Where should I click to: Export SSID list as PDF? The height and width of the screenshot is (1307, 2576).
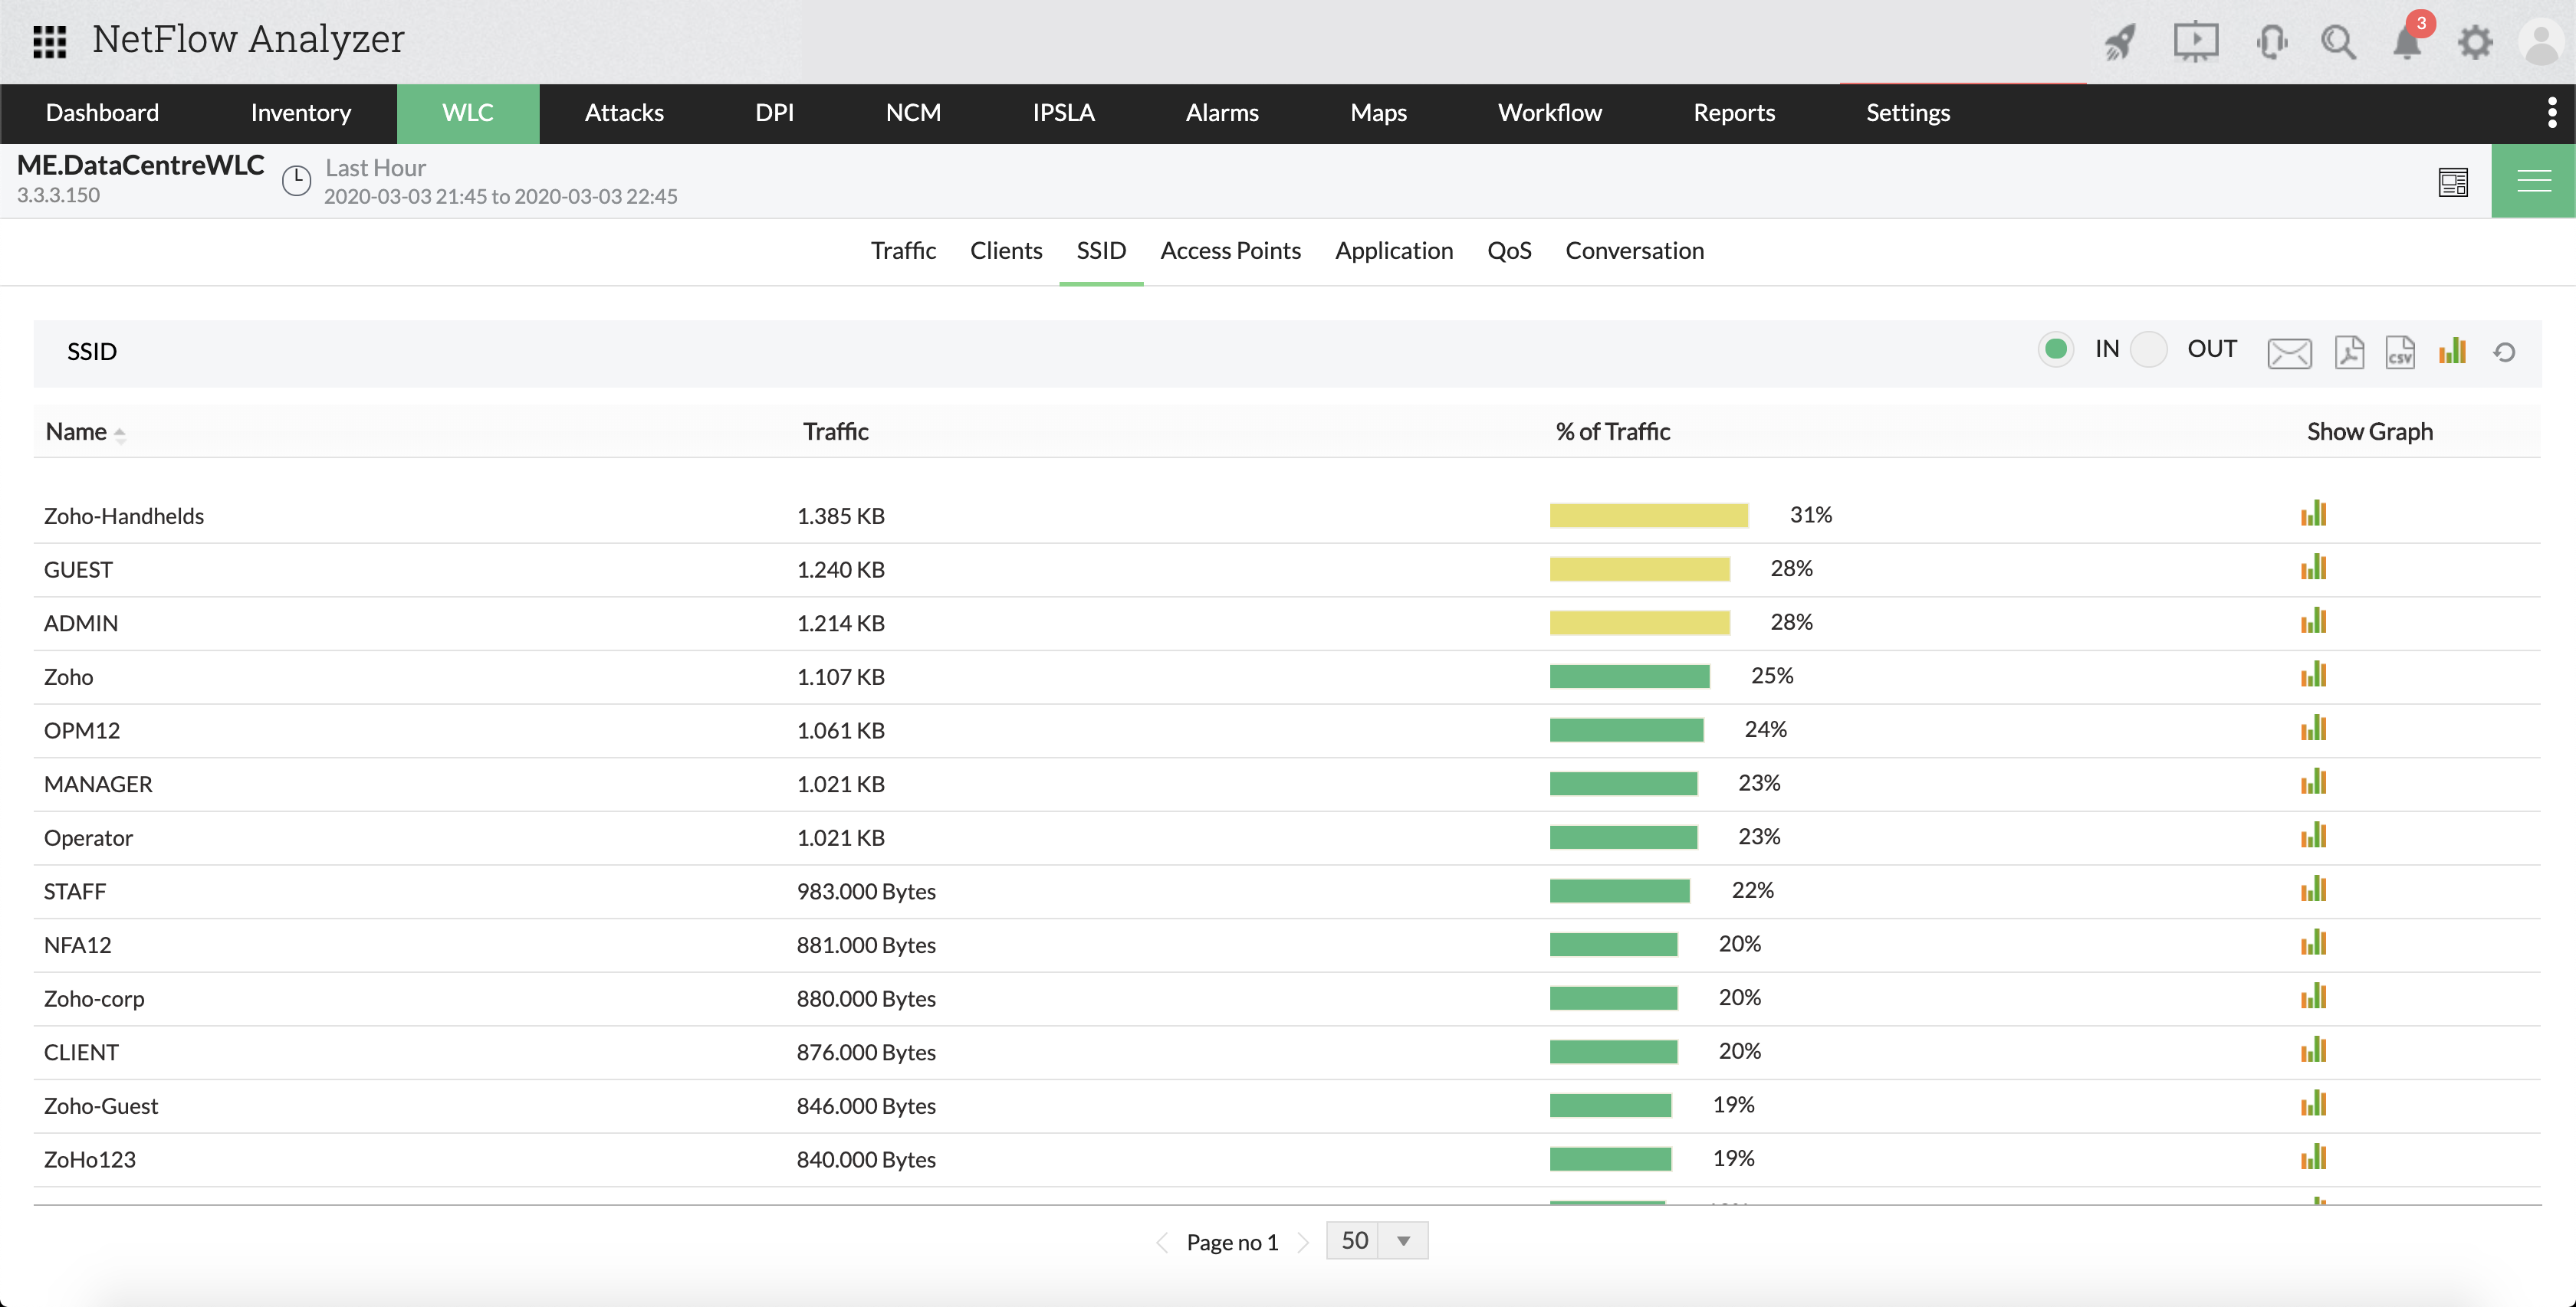click(x=2349, y=352)
